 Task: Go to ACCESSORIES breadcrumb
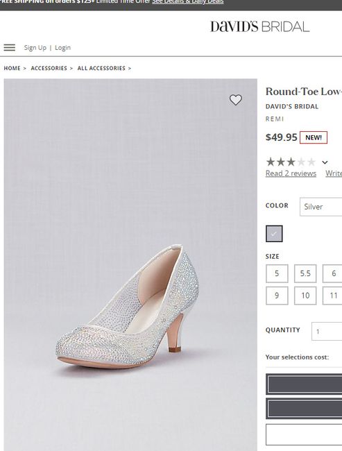[49, 68]
